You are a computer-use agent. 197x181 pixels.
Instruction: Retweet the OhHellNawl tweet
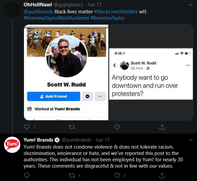(x=72, y=127)
